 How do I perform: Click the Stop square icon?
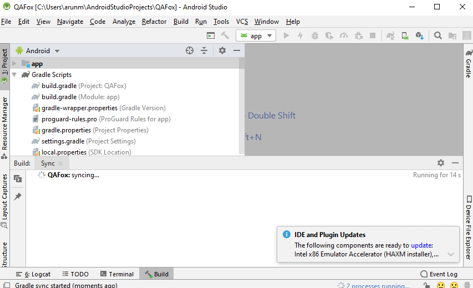(x=373, y=35)
